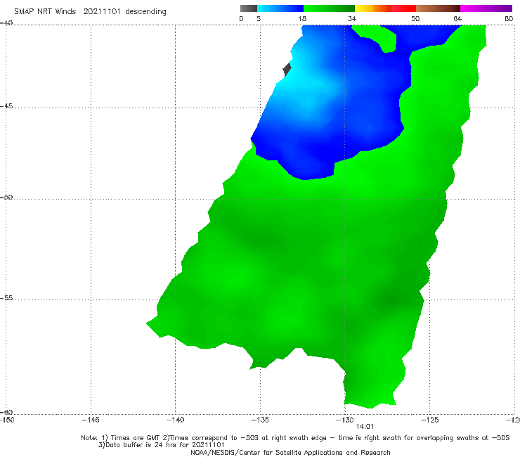Click the longitude label '-145'
Viewport: 520px width, 457px height.
point(91,420)
